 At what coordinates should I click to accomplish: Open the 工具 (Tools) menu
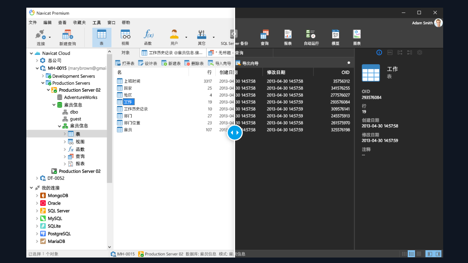click(x=97, y=22)
